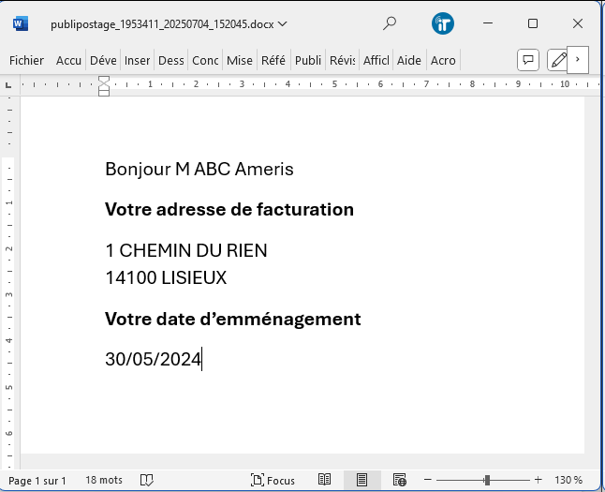This screenshot has height=492, width=605.
Task: Click the Word logo icon
Action: point(22,23)
